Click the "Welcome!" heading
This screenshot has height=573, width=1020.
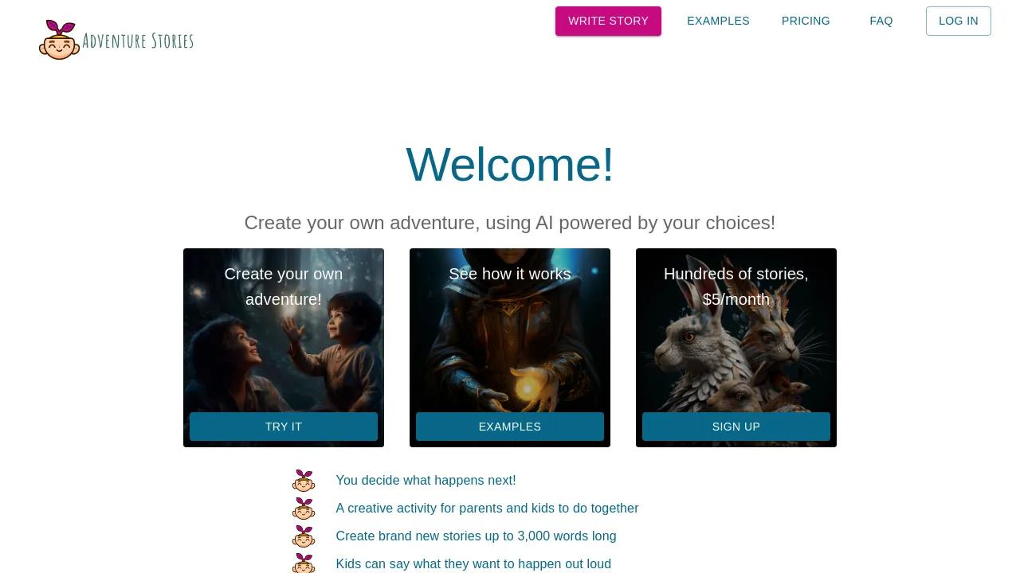coord(510,165)
